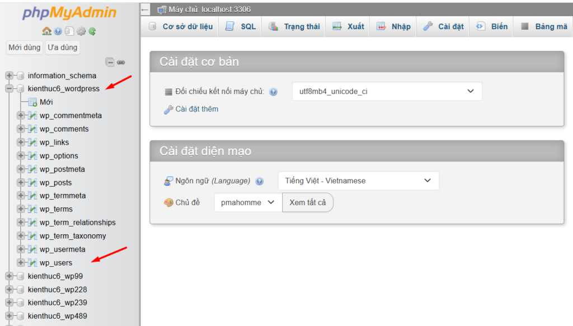Image resolution: width=573 pixels, height=326 pixels.
Task: Select the information_schema database name
Action: point(62,75)
